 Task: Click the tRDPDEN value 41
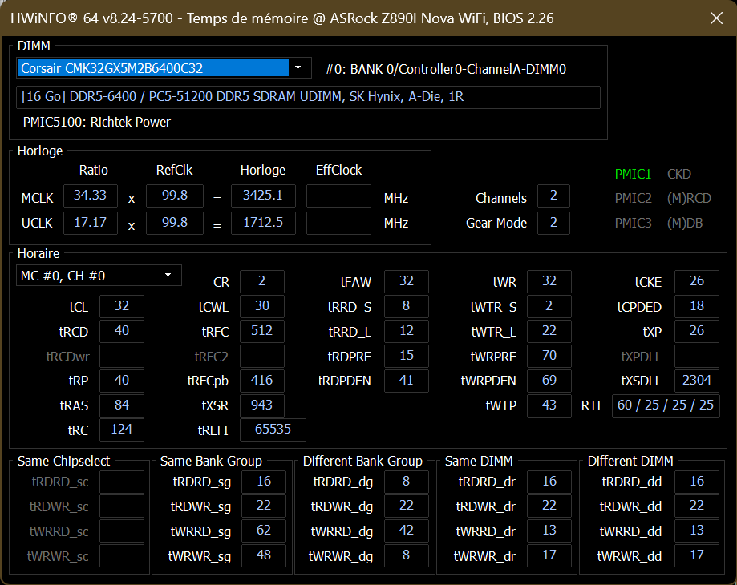click(406, 381)
